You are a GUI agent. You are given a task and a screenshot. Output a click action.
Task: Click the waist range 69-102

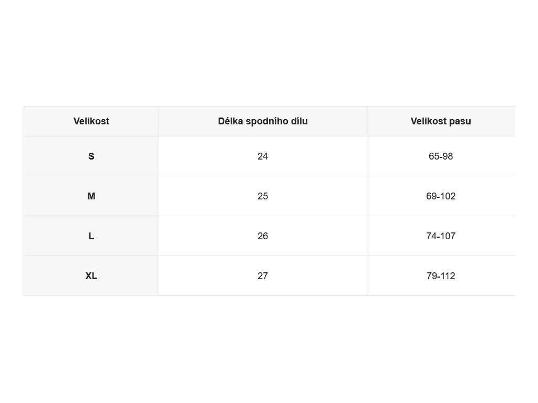point(441,196)
